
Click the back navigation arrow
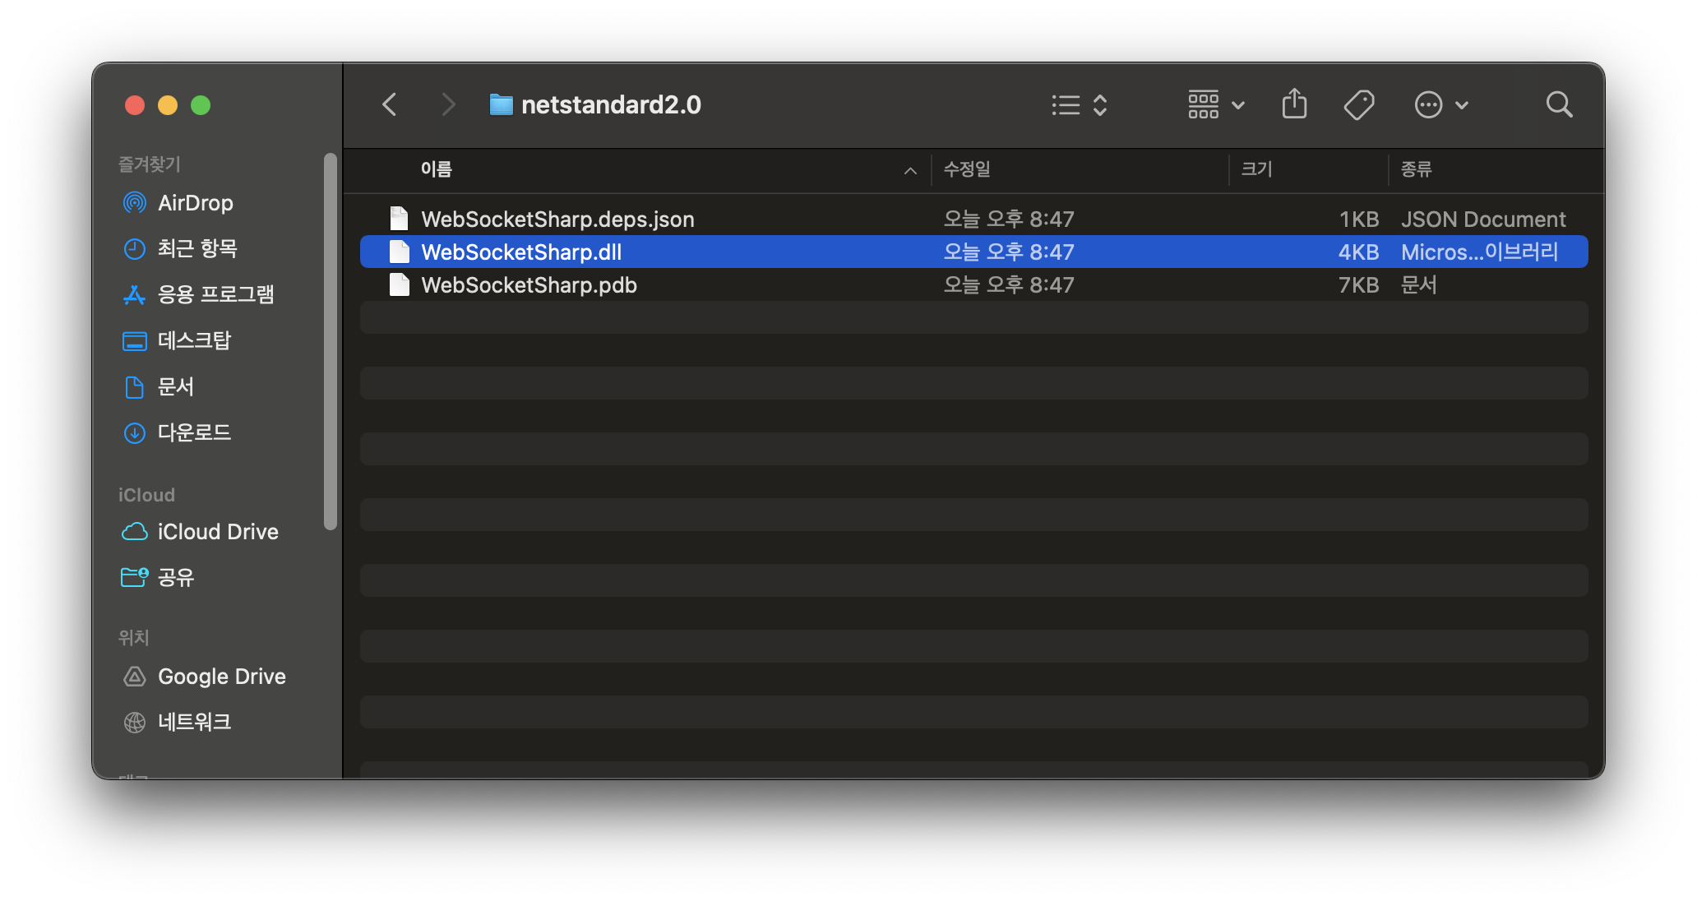pos(390,104)
